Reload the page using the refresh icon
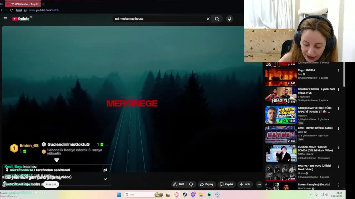 point(11,10)
